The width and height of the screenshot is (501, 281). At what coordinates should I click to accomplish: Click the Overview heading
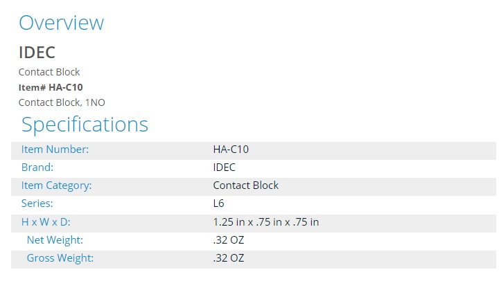point(62,23)
